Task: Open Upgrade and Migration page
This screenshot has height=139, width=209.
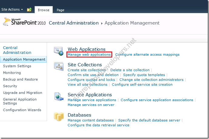Action: pyautogui.click(x=22, y=93)
